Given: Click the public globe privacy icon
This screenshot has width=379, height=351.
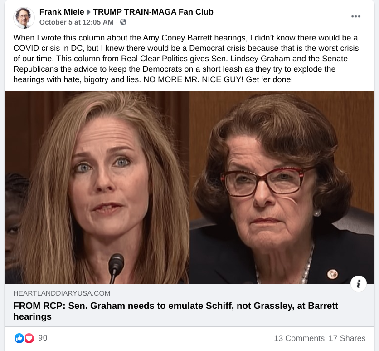Looking at the screenshot, I should [123, 22].
